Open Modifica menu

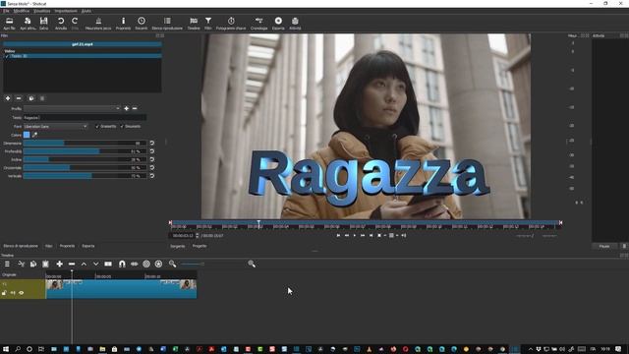pos(22,11)
